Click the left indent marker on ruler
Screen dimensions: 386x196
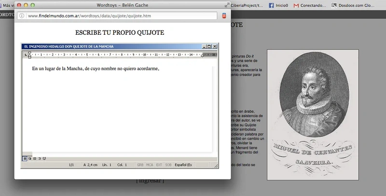point(29,55)
